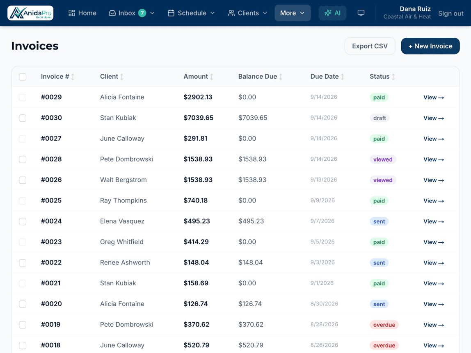Click the Clients people icon
471x353 pixels.
(231, 13)
